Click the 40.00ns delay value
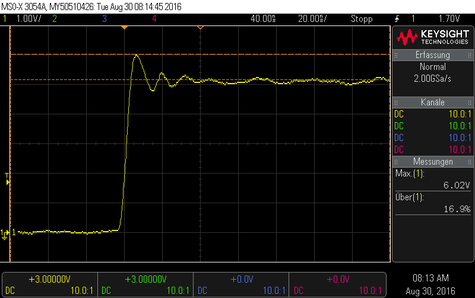 pyautogui.click(x=263, y=19)
